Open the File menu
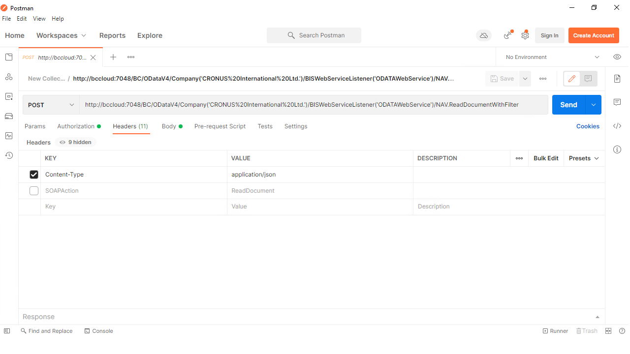 6,19
